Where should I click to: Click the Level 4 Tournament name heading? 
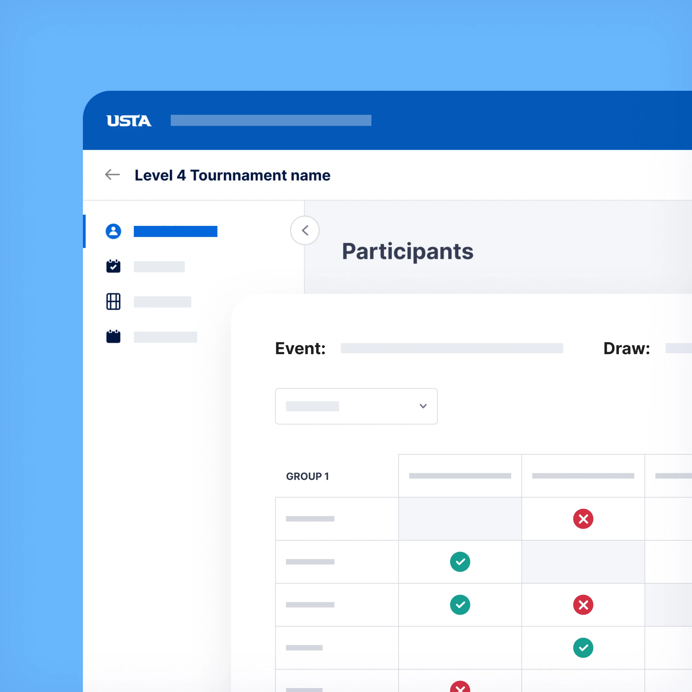pos(232,175)
